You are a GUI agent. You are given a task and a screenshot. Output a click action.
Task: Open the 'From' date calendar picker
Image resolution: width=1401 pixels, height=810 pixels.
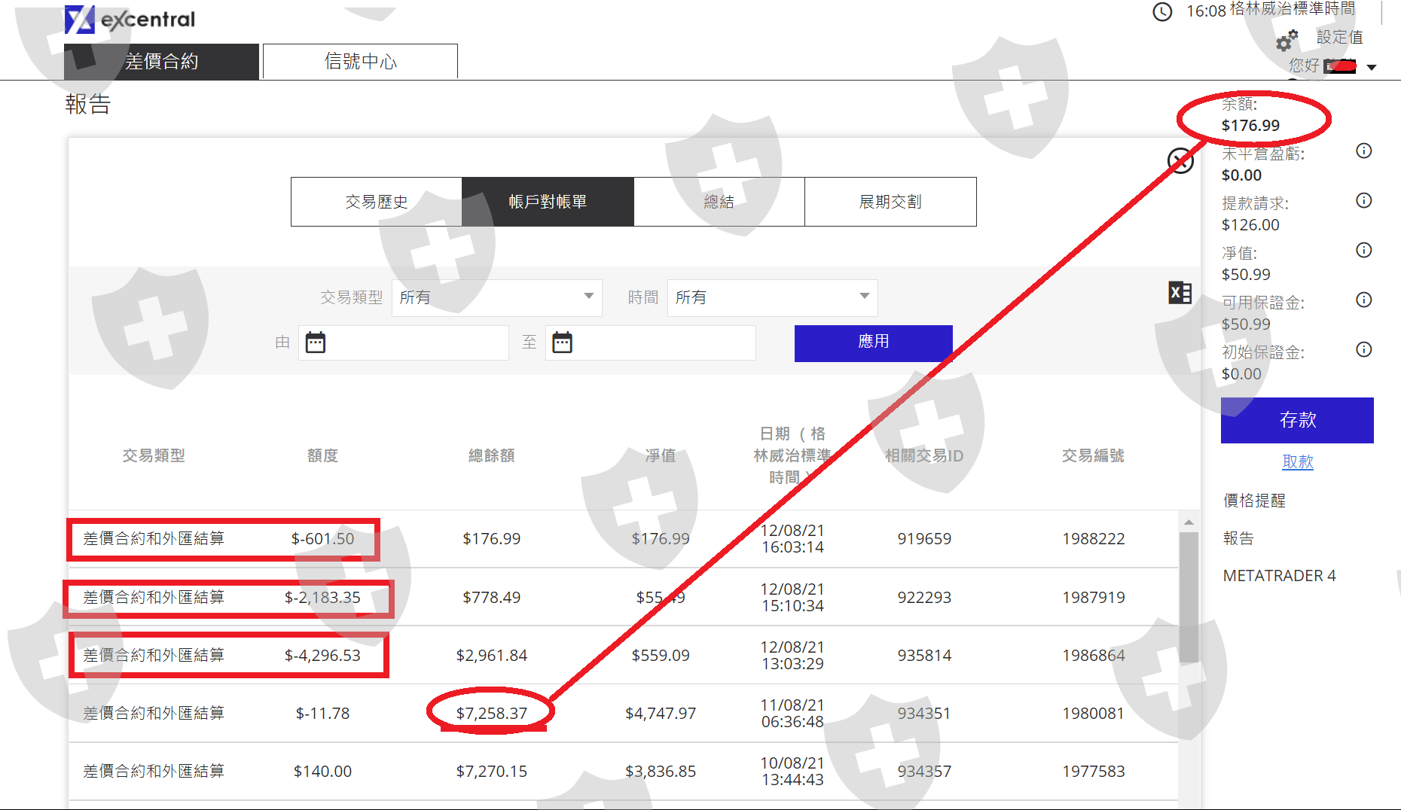(316, 343)
